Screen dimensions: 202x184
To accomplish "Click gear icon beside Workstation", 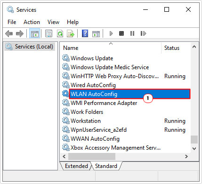I will pos(65,121).
